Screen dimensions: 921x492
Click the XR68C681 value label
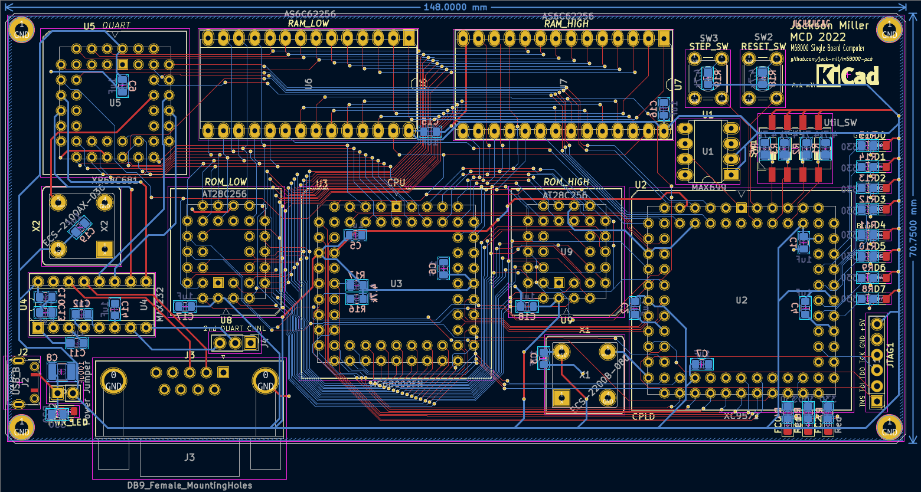point(115,181)
